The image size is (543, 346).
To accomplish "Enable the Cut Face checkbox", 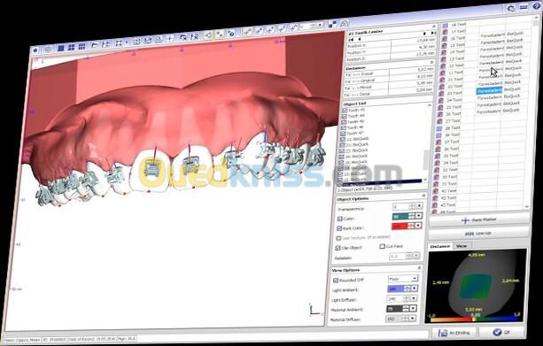I will (382, 246).
